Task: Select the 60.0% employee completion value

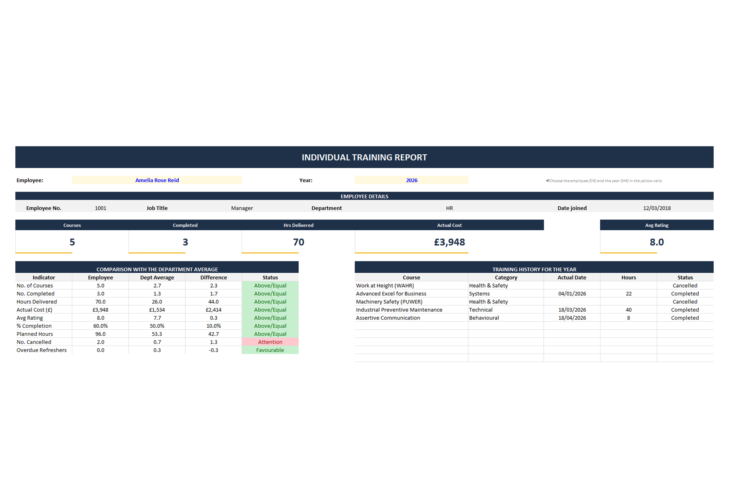Action: (100, 326)
